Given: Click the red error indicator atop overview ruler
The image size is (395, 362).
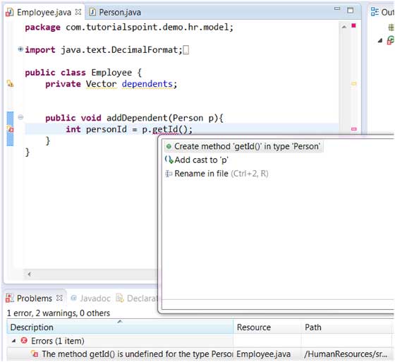Looking at the screenshot, I should tap(353, 25).
